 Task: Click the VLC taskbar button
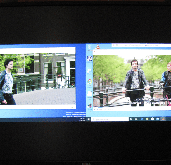pyautogui.click(x=163, y=118)
